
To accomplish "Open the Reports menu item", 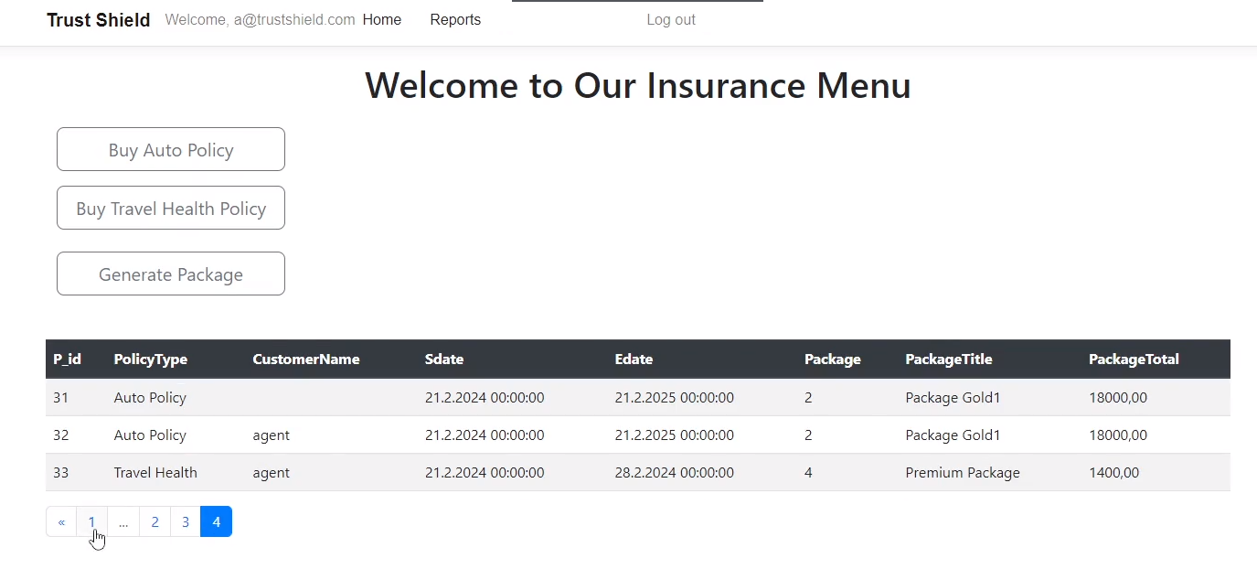I will point(455,20).
